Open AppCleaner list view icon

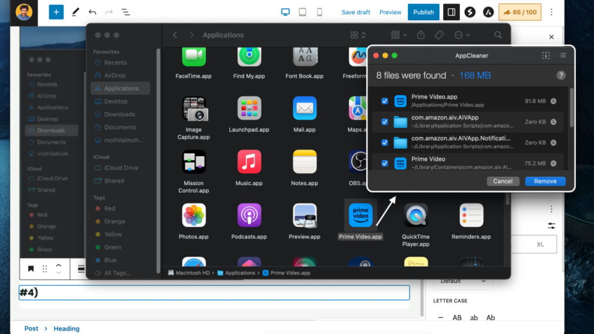563,55
